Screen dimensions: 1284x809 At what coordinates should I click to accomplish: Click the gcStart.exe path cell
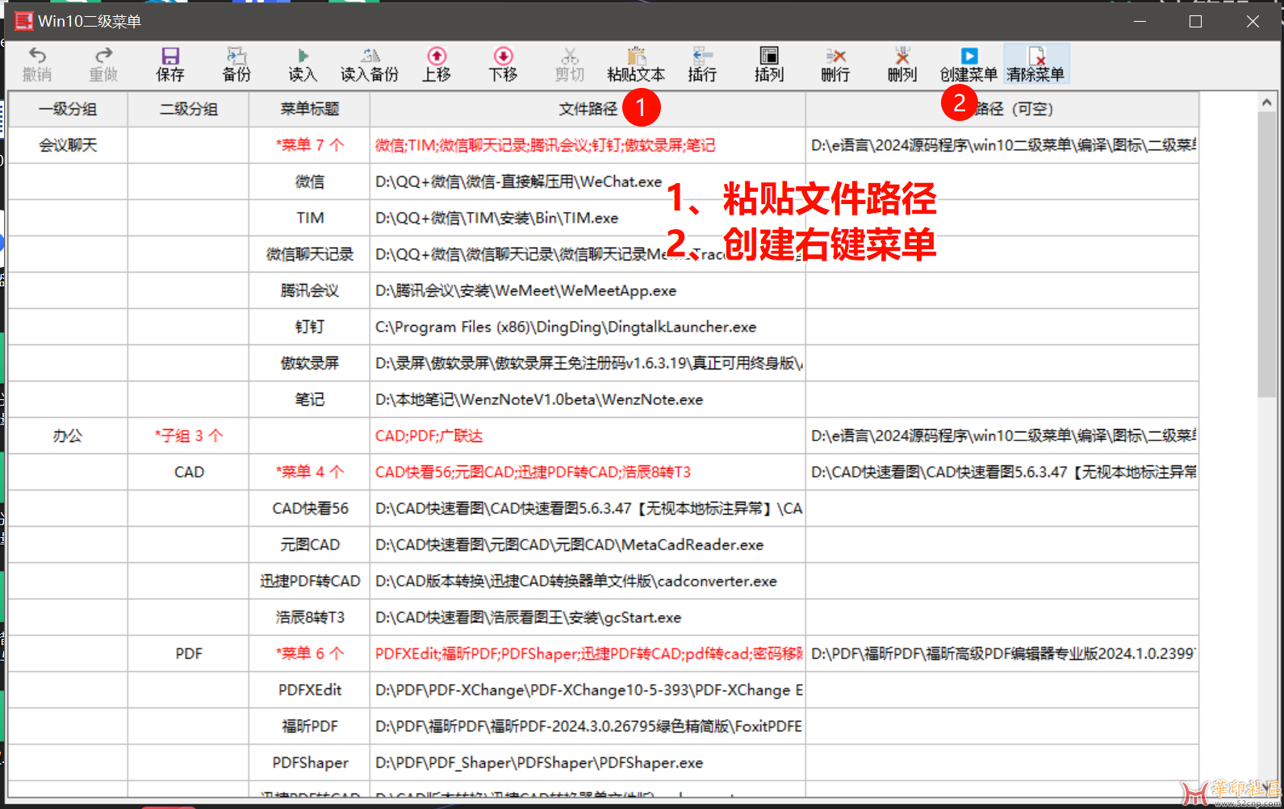[588, 617]
